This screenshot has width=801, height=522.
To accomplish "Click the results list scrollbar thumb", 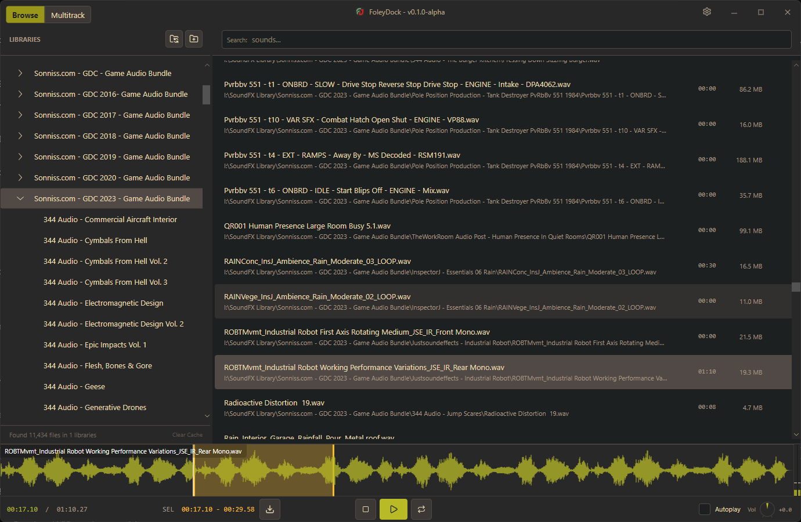I will pyautogui.click(x=796, y=287).
